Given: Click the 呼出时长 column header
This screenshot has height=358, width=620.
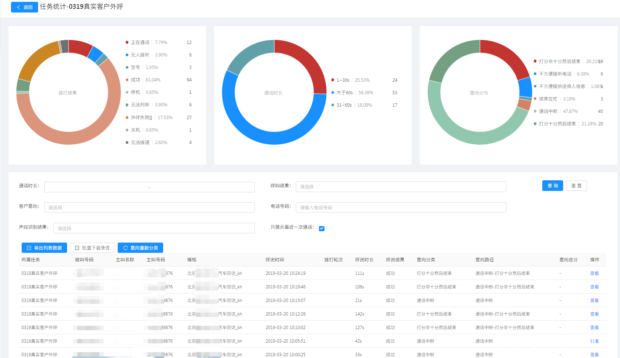Looking at the screenshot, I should (364, 260).
